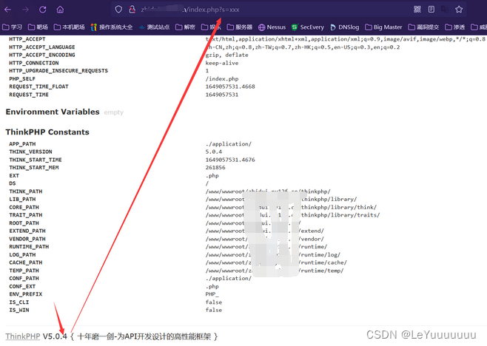Open the DNSlog bookmark
Screen dimensions: 487x346
(x=344, y=27)
